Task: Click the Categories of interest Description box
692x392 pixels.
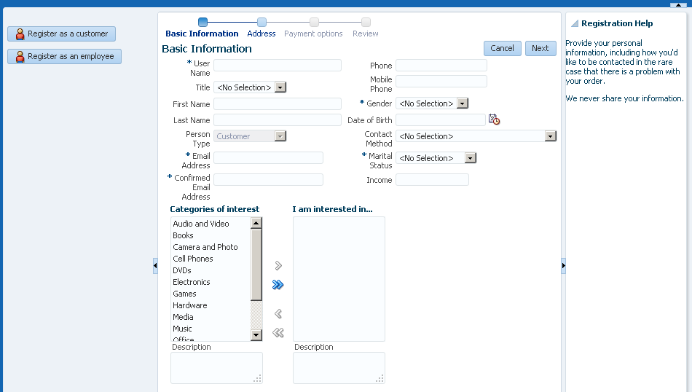Action: point(216,368)
